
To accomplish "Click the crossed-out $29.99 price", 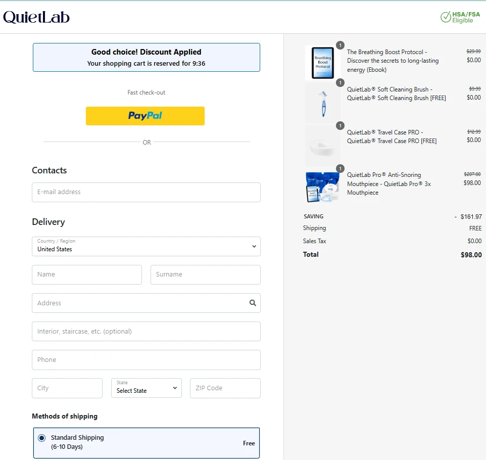I will coord(473,52).
